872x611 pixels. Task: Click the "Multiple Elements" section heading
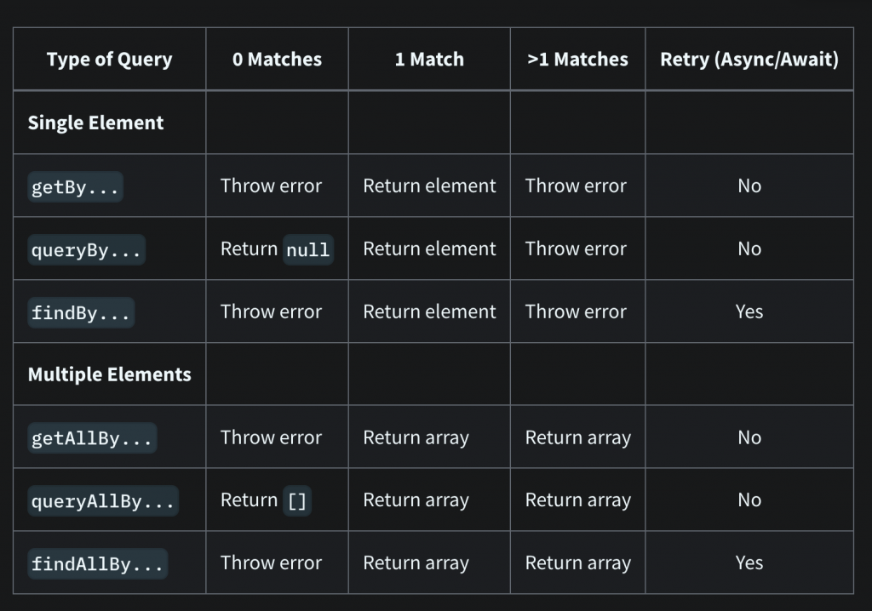click(109, 374)
